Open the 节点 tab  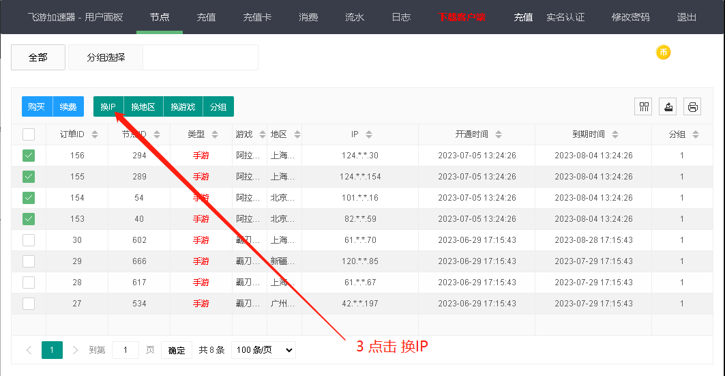point(160,17)
